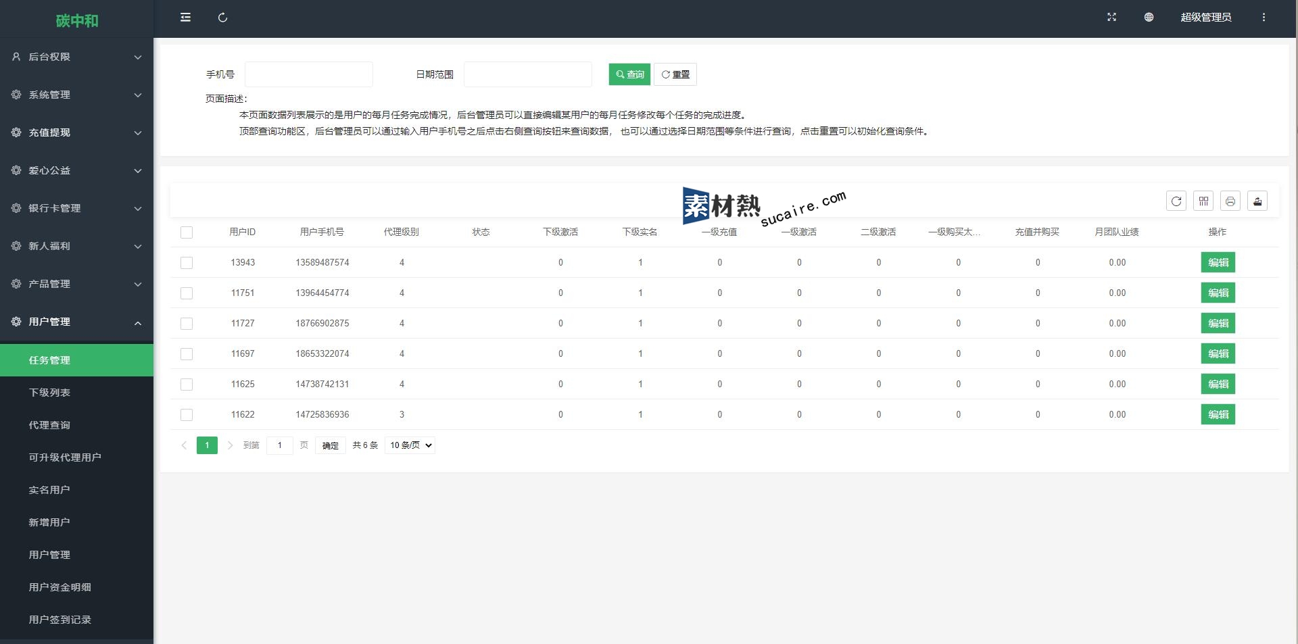Click the 碳中和 logo title
1298x644 pixels.
[77, 21]
